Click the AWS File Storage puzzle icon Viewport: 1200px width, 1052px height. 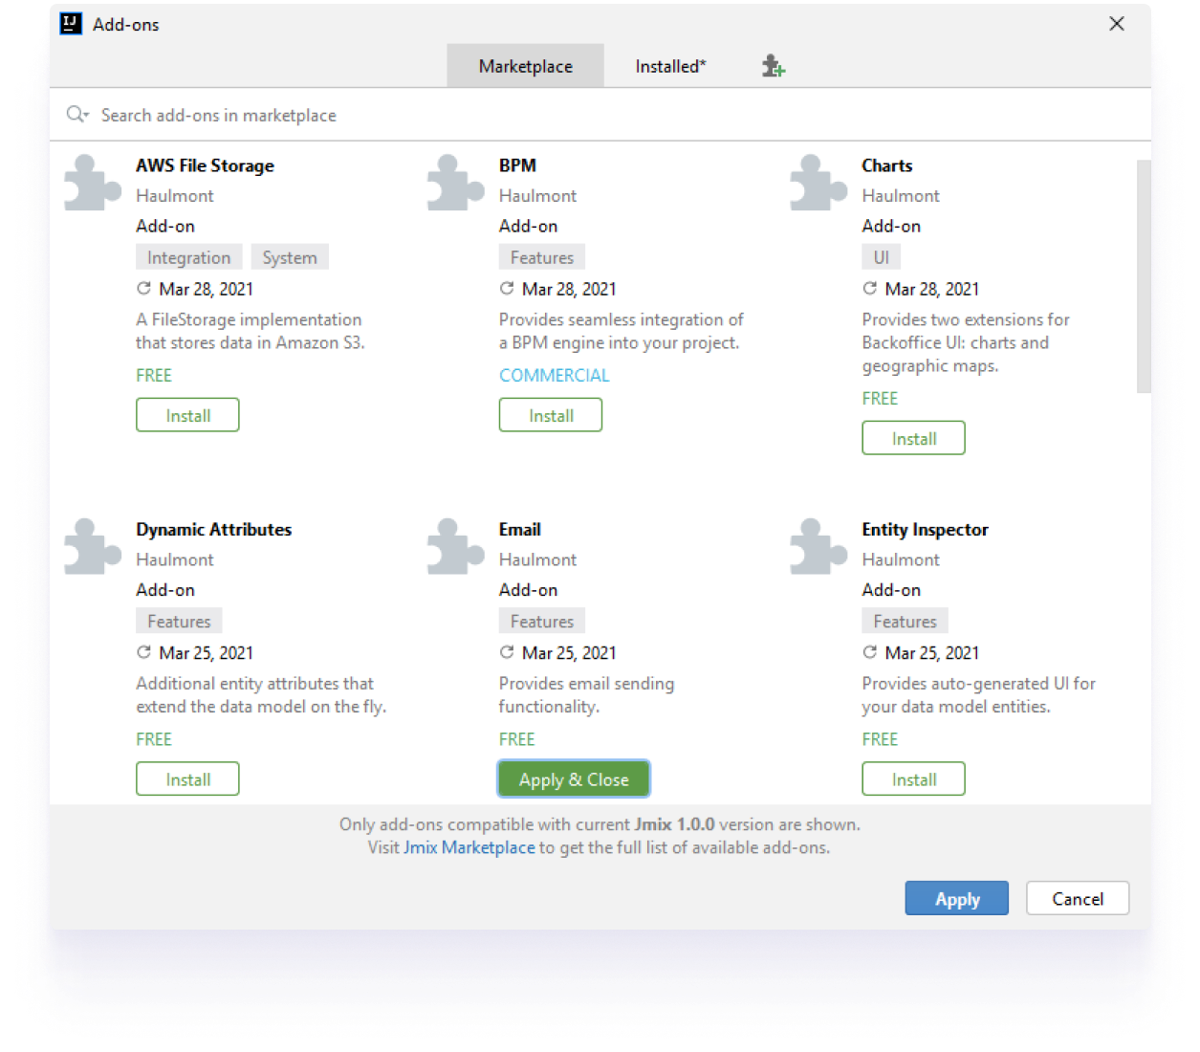(93, 183)
